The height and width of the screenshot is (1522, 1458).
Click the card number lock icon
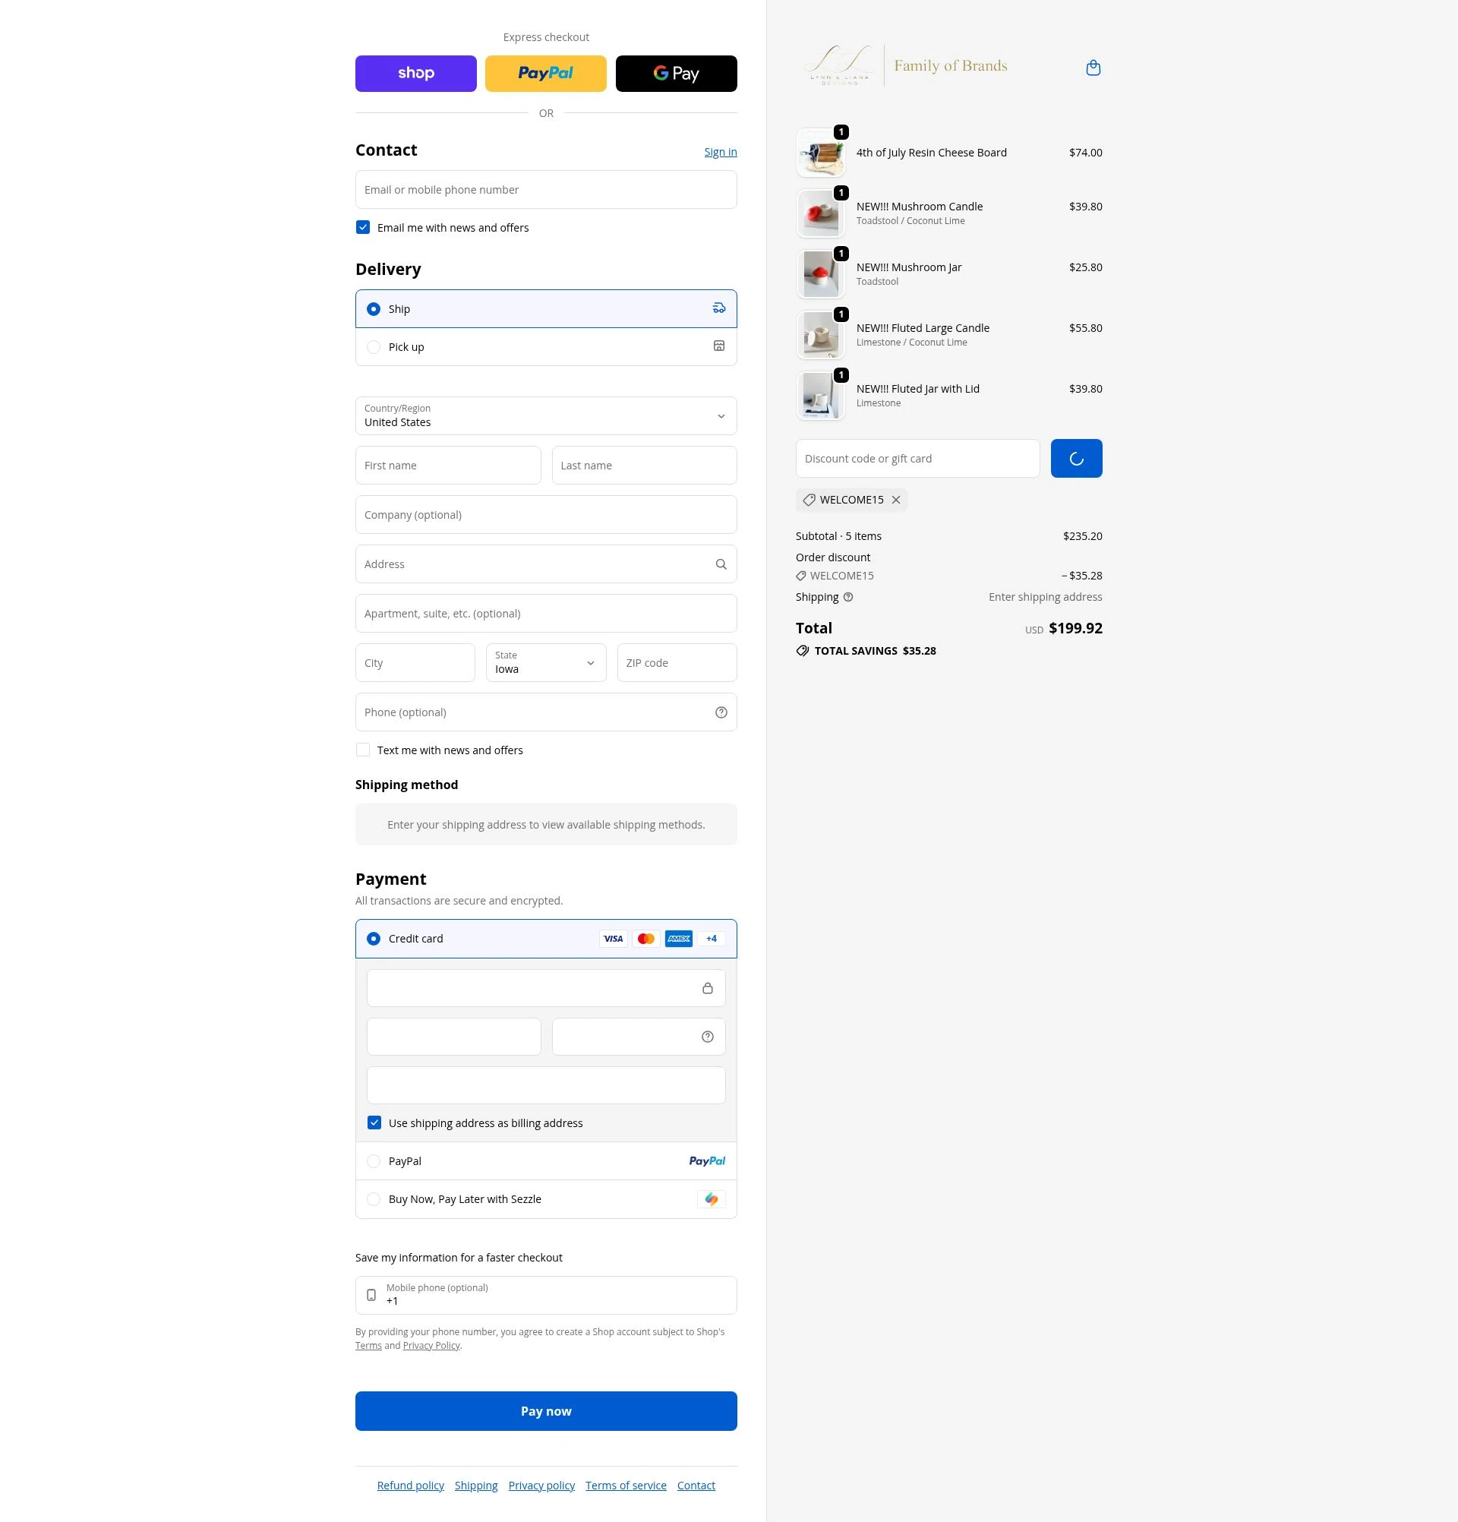707,989
